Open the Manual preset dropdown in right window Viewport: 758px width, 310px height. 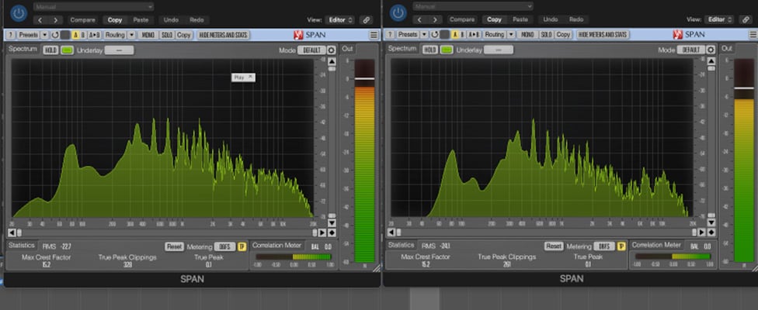[473, 7]
